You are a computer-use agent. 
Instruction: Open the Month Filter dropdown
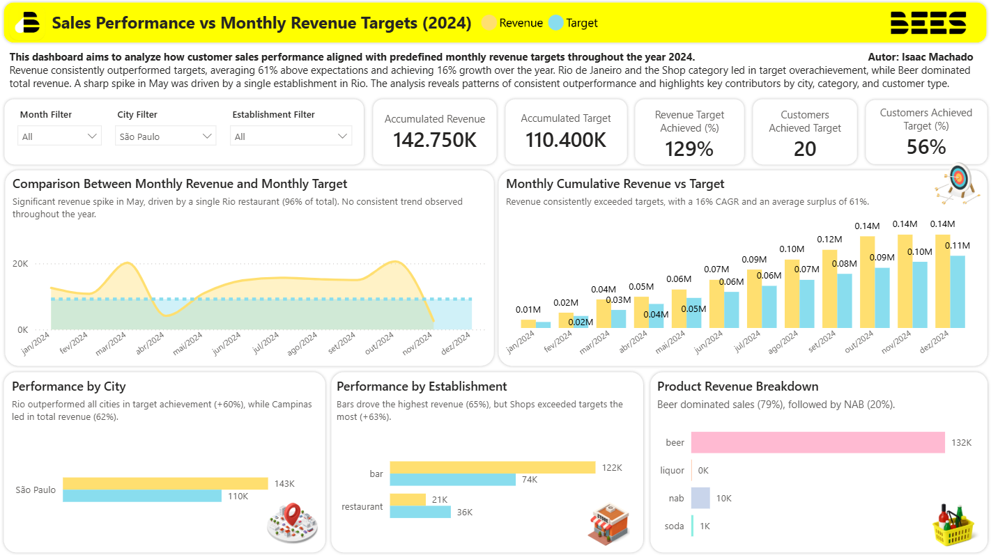59,136
